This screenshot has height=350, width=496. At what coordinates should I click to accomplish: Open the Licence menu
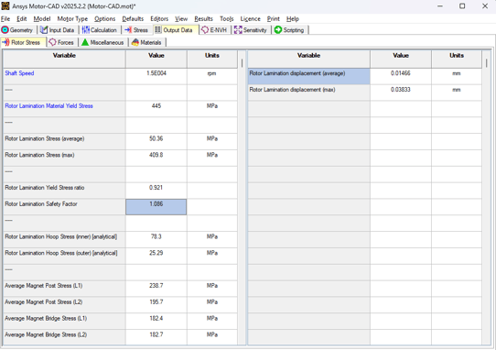251,19
